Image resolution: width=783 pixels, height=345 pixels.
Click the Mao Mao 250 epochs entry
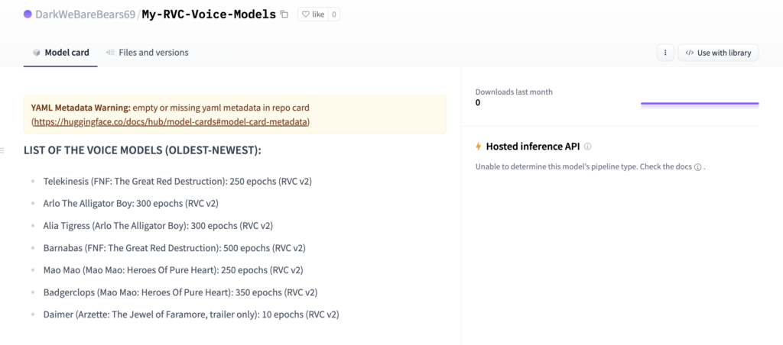tap(174, 269)
